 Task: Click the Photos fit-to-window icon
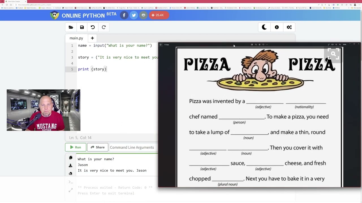pos(333,45)
